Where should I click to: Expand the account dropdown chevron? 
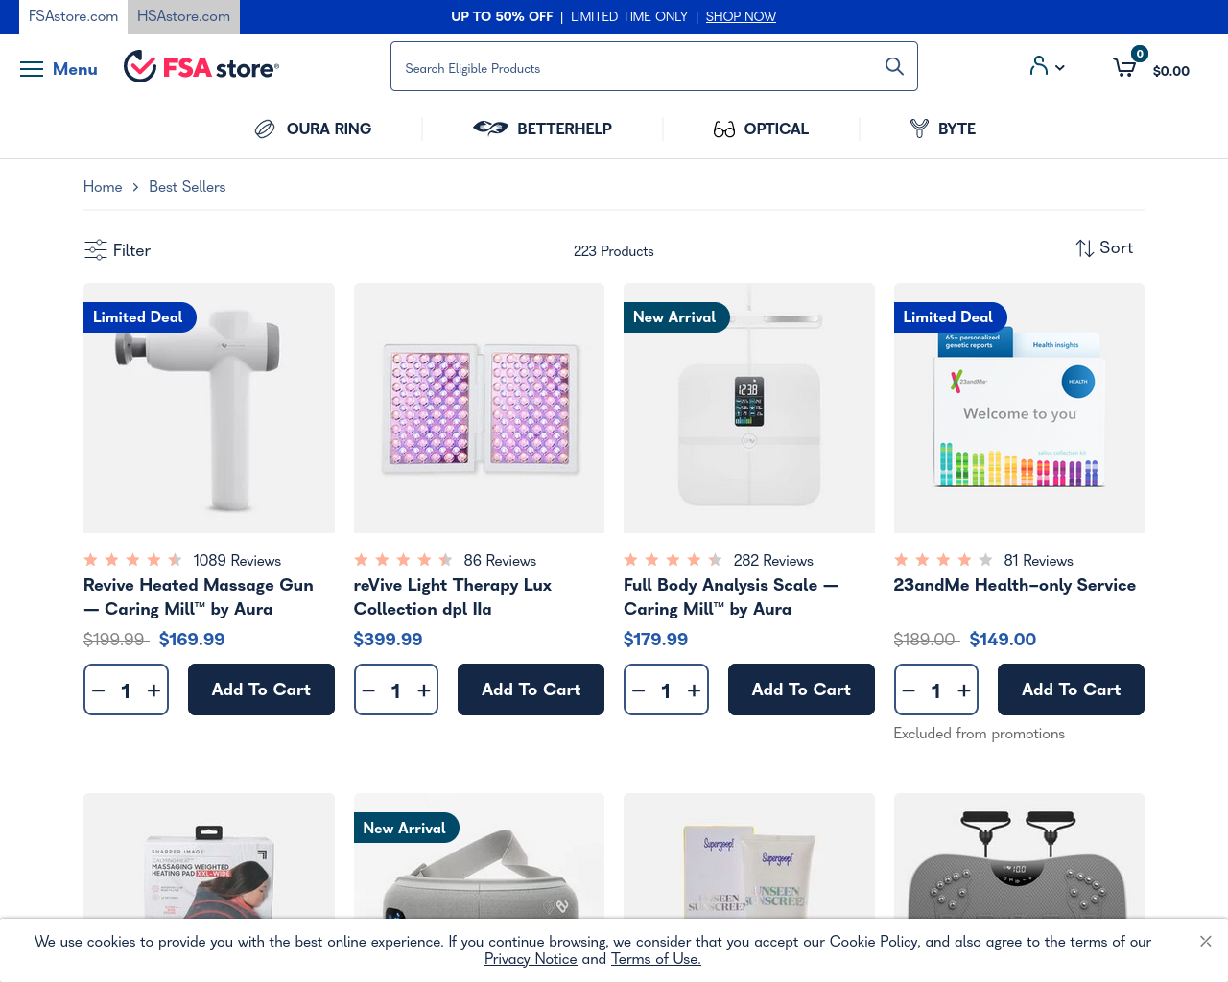click(x=1060, y=67)
